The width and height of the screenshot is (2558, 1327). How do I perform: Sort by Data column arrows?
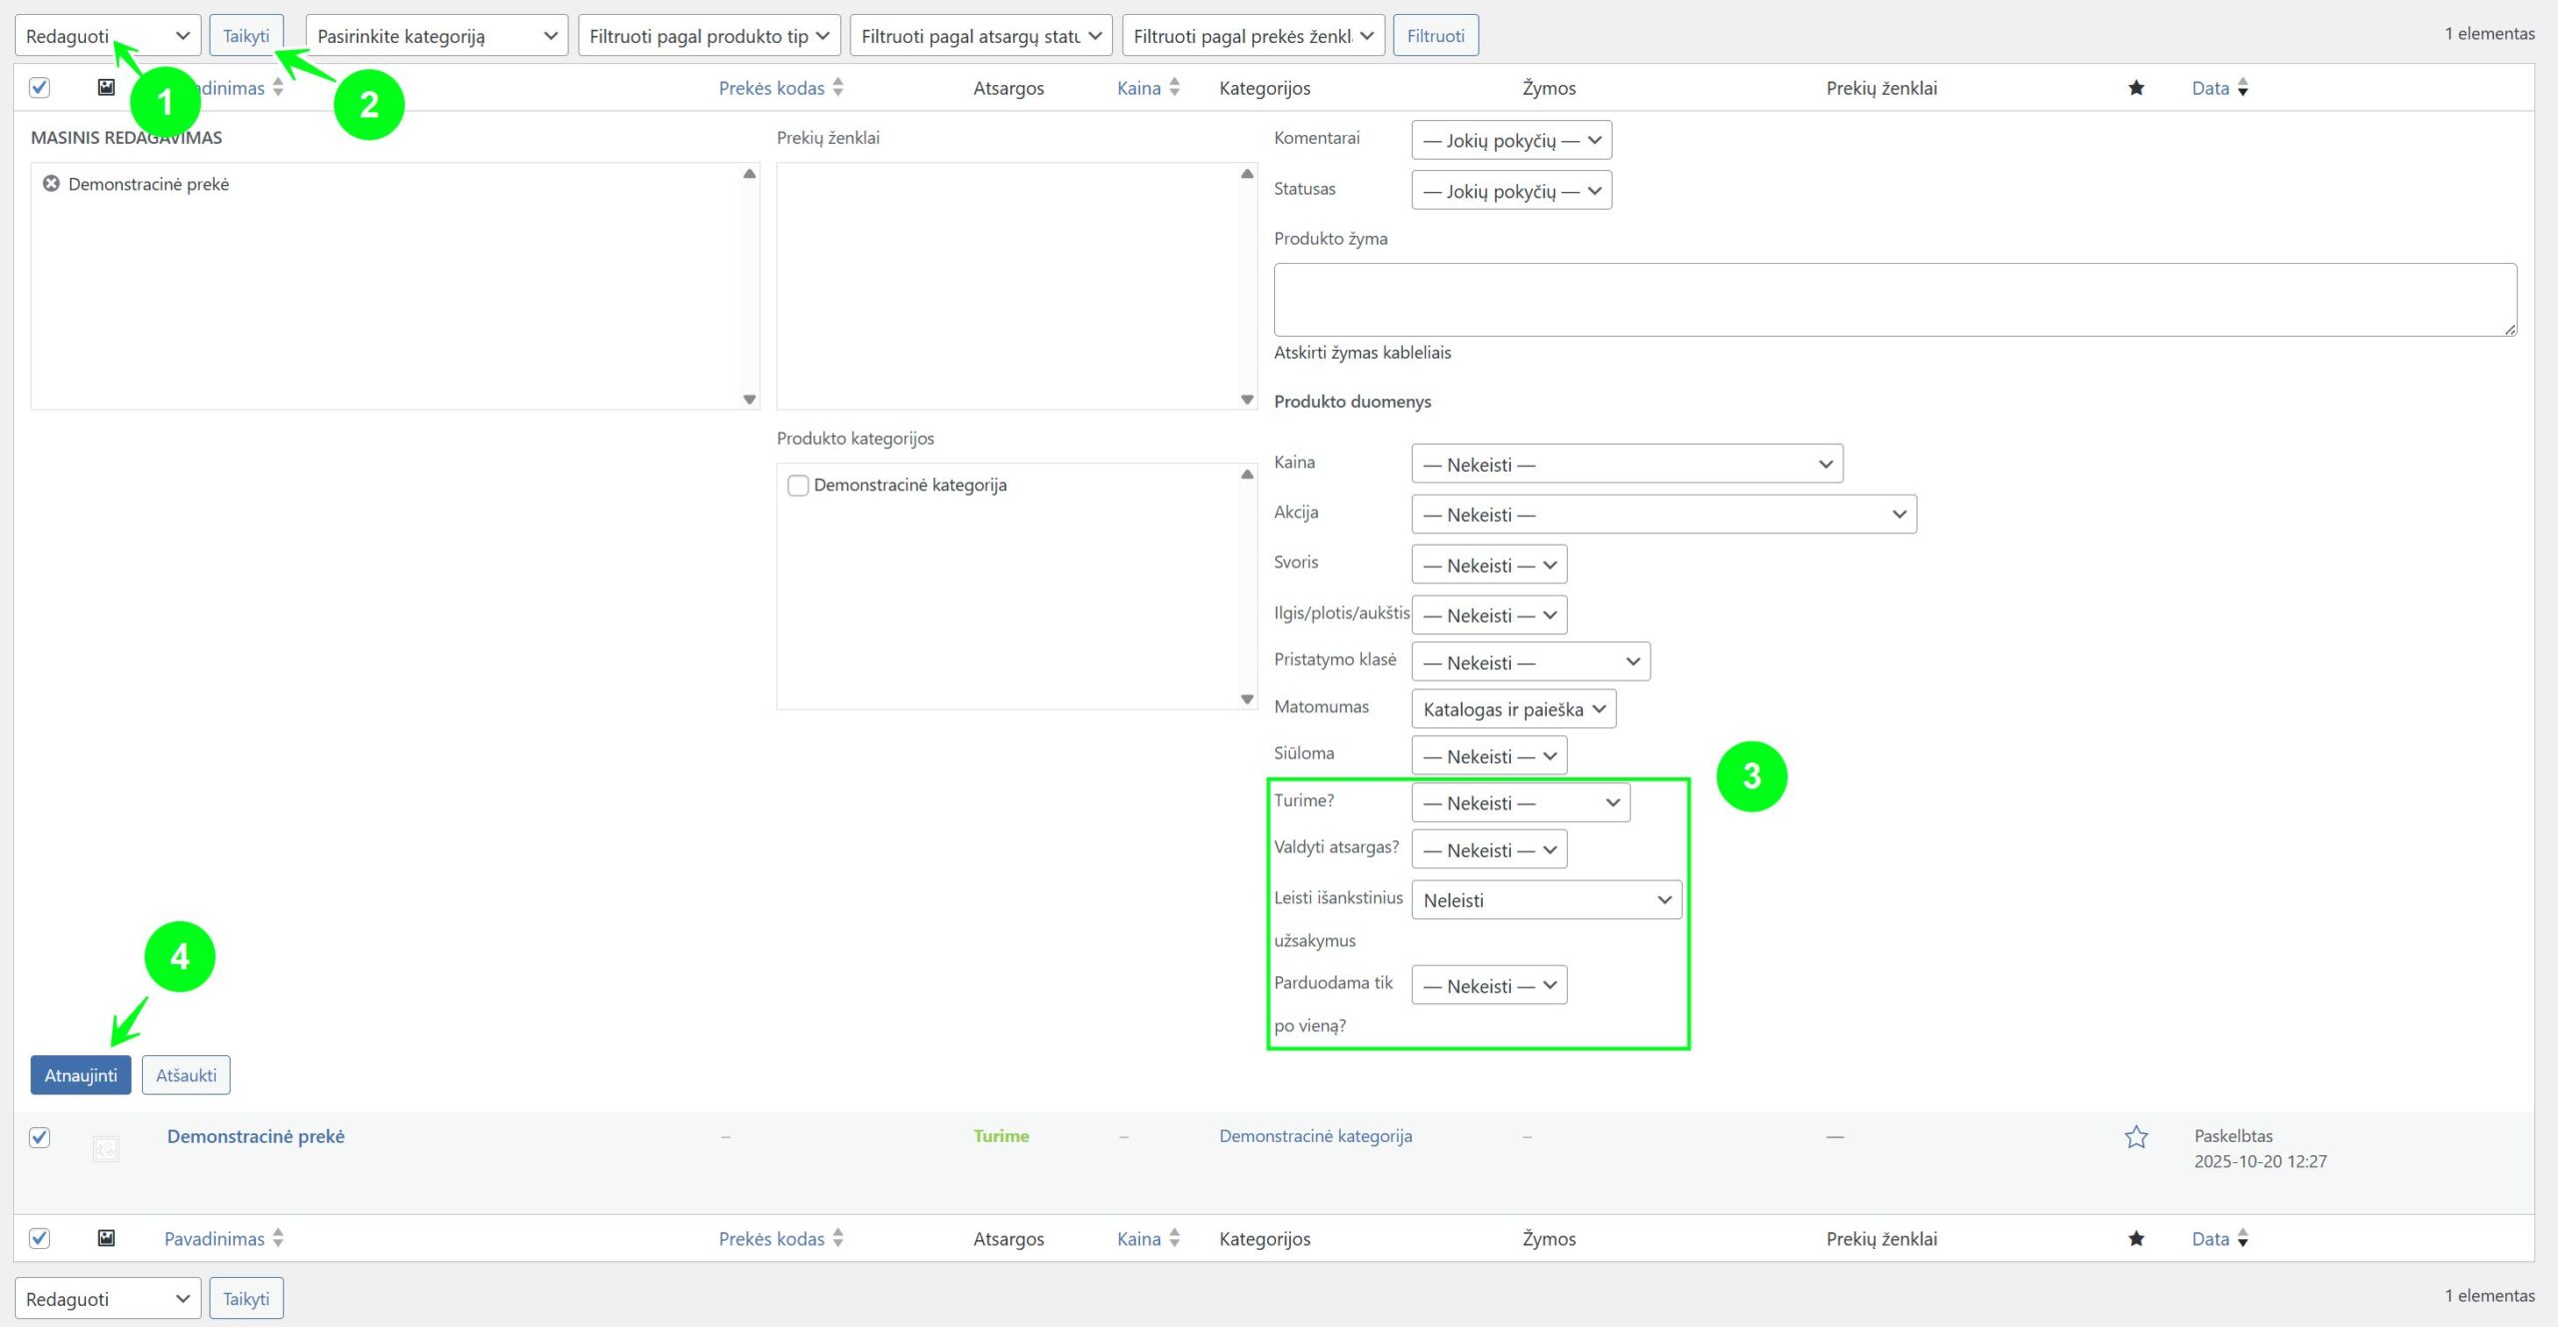click(2242, 88)
